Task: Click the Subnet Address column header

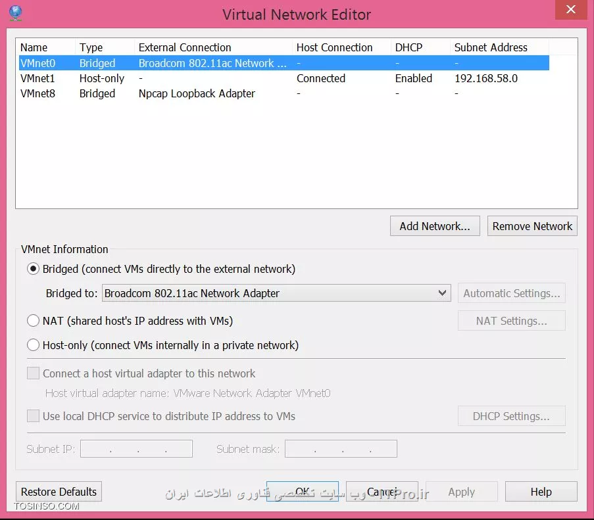Action: [x=499, y=47]
